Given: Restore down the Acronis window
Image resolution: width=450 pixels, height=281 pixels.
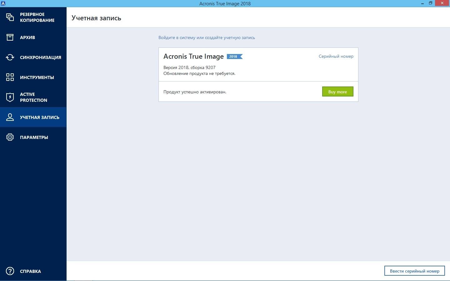Looking at the screenshot, I should pos(431,3).
